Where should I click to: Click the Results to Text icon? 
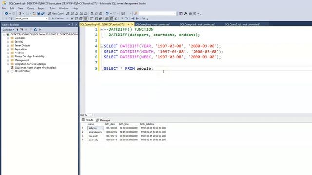[x=107, y=18]
